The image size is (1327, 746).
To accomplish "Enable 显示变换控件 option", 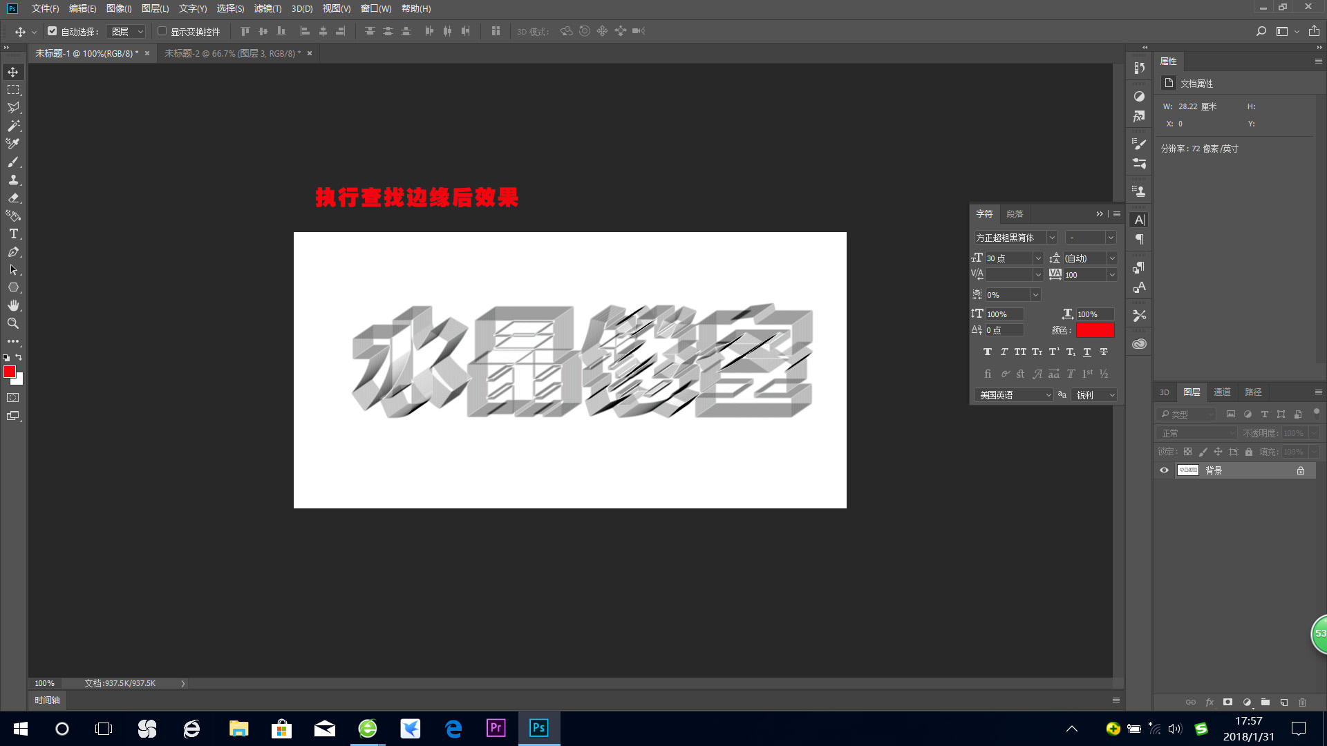I will tap(161, 30).
